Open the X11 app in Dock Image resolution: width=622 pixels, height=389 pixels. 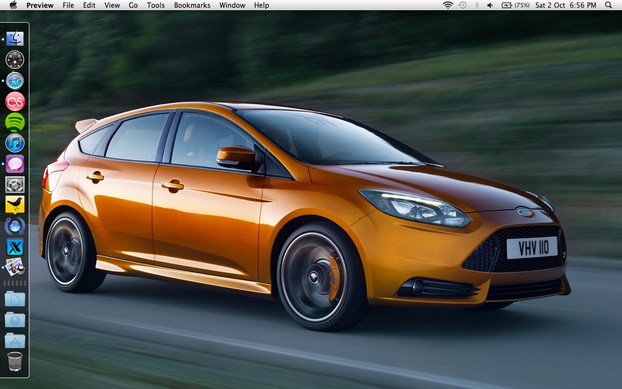15,247
